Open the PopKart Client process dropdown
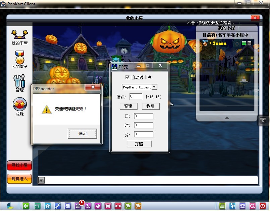270x211 pixels. [x=154, y=87]
